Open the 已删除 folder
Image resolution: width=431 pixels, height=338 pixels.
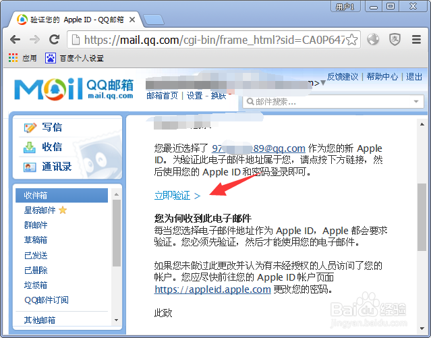point(36,271)
